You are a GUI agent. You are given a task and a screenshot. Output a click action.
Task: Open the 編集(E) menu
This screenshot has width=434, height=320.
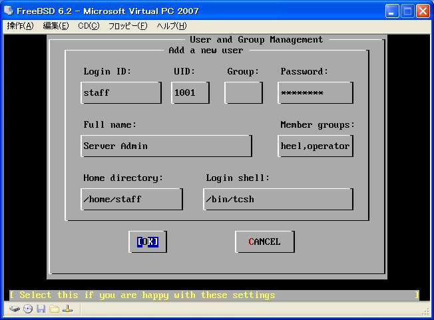pos(56,26)
